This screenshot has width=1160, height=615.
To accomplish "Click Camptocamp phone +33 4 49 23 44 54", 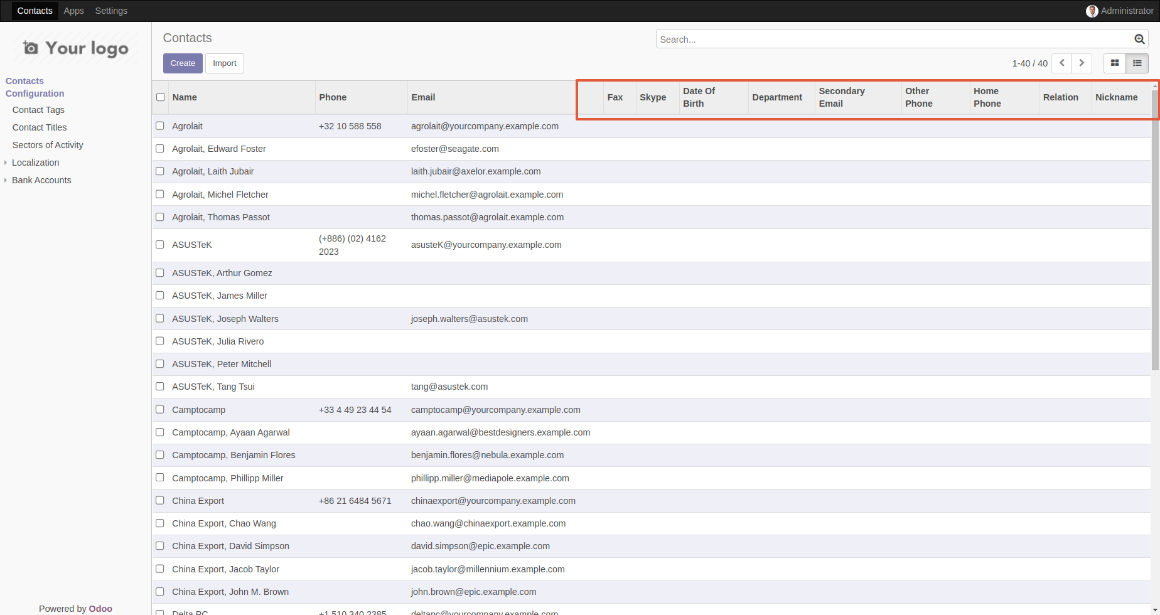I will coord(355,410).
